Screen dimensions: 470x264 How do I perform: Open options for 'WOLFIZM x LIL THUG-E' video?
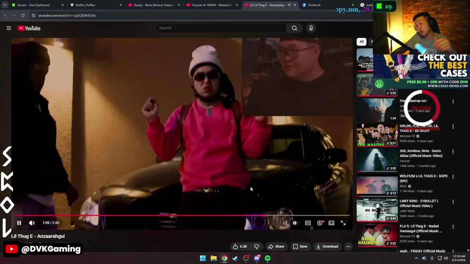pyautogui.click(x=453, y=177)
